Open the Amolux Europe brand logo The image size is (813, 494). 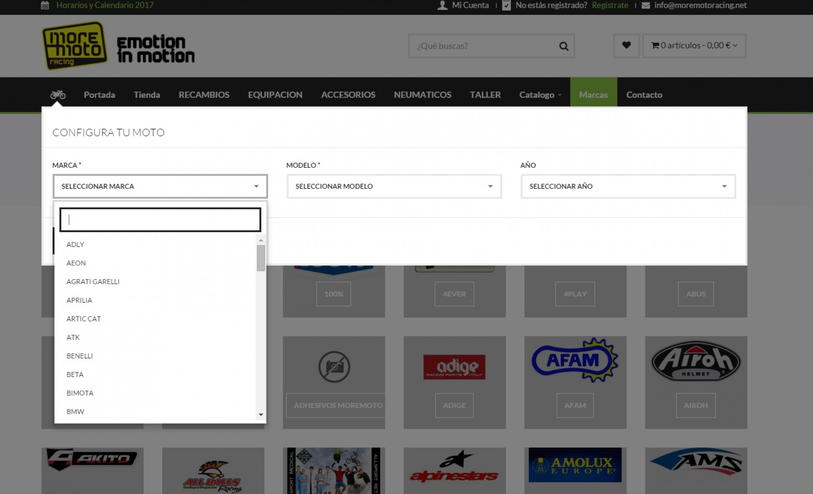pyautogui.click(x=575, y=465)
